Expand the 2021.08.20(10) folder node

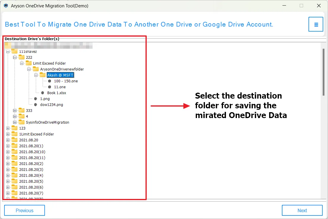(8, 152)
